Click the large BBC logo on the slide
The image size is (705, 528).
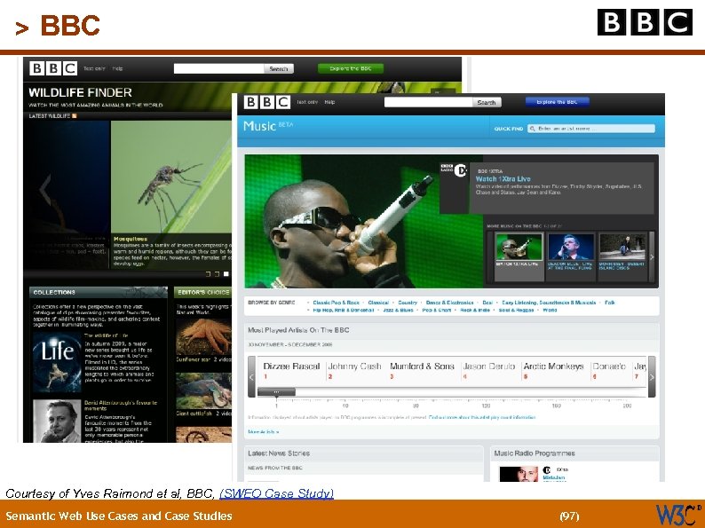point(645,22)
